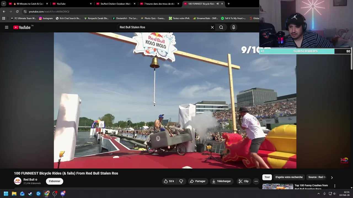
Task: Switch to 'Stuffed Chicken Outdoor' tab
Action: click(x=115, y=4)
